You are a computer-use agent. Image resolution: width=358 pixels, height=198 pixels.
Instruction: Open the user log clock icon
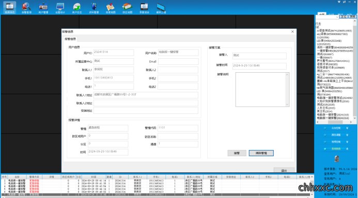pos(77,8)
